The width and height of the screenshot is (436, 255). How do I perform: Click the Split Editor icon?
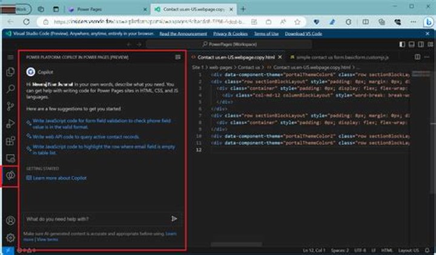click(417, 57)
